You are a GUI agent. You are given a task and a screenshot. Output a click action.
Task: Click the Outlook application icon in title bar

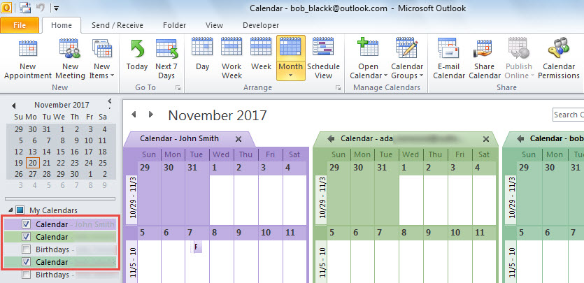[6, 7]
